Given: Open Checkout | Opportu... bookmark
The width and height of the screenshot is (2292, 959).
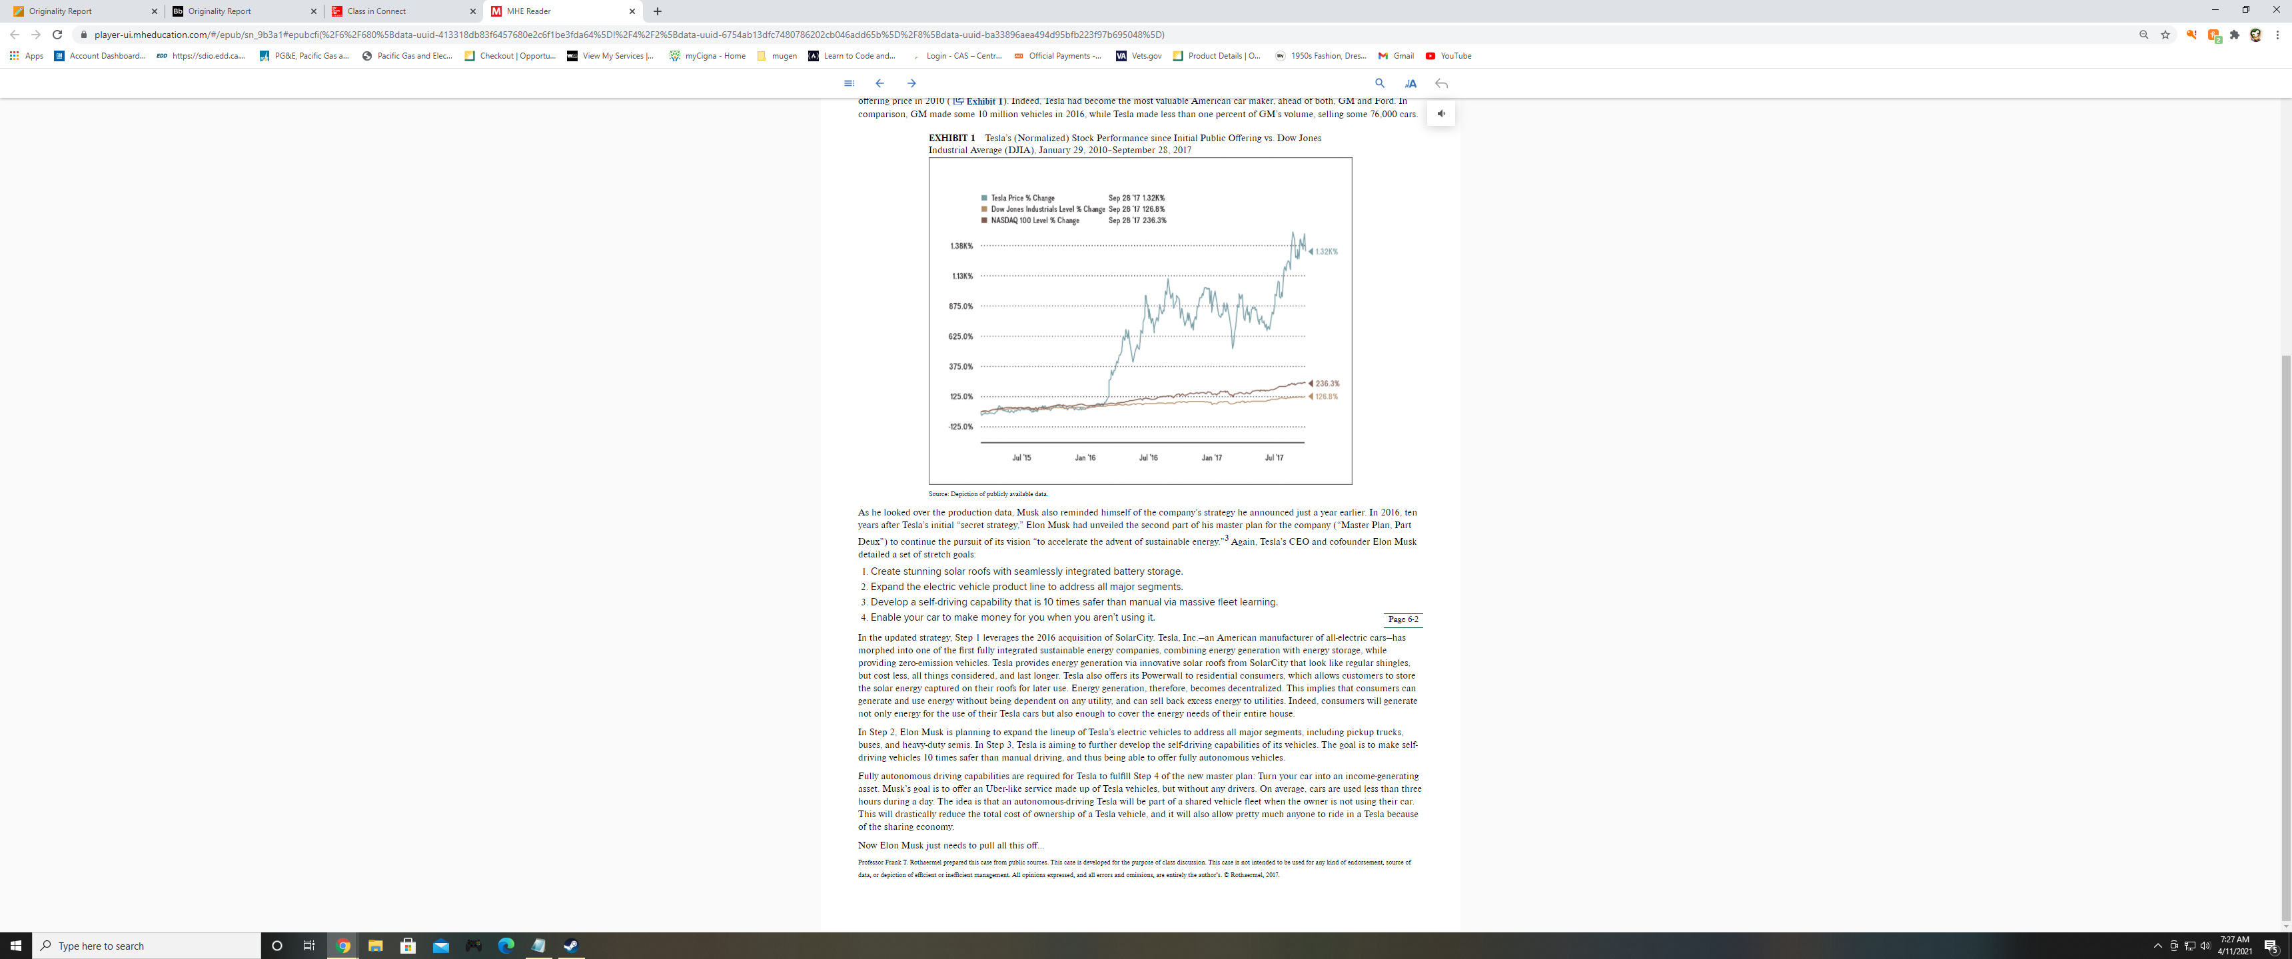Looking at the screenshot, I should pyautogui.click(x=510, y=56).
